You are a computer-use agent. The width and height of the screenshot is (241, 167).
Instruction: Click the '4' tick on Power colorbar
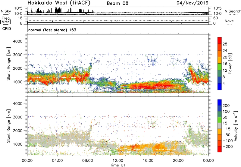[x=224, y=84]
